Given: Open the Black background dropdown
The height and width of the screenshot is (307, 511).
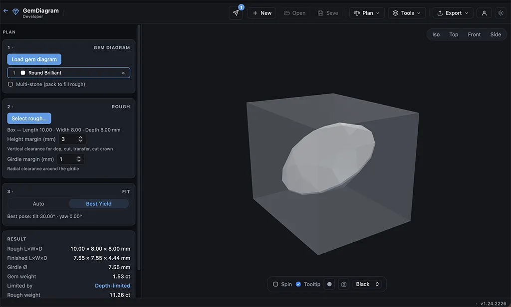Looking at the screenshot, I should coord(367,284).
